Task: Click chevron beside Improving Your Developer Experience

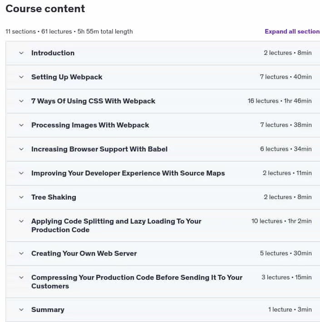Action: 21,173
